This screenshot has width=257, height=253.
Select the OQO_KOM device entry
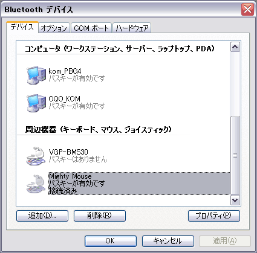coord(77,103)
